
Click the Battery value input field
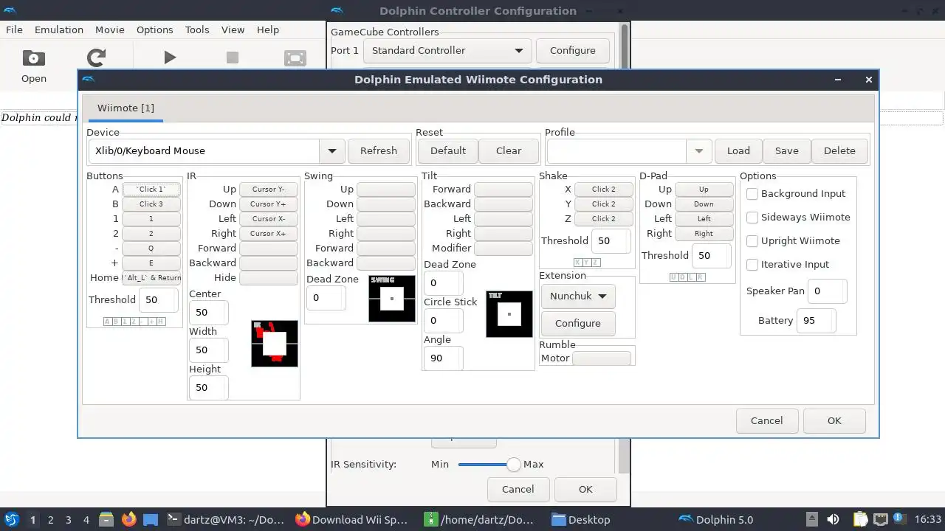816,320
